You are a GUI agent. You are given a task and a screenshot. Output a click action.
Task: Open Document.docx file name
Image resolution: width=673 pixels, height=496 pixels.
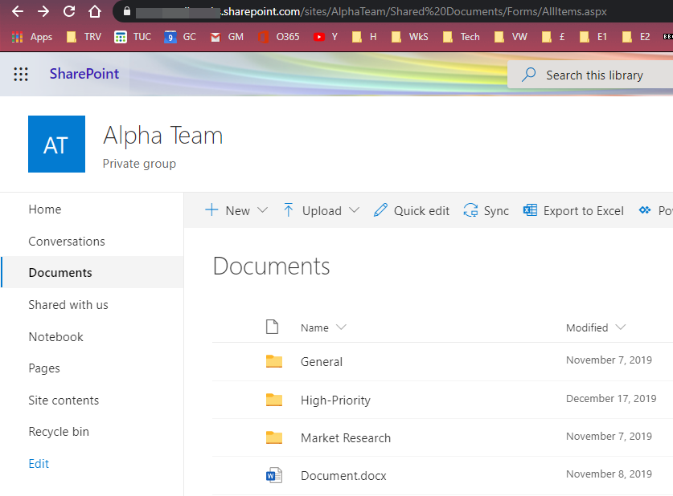point(343,475)
